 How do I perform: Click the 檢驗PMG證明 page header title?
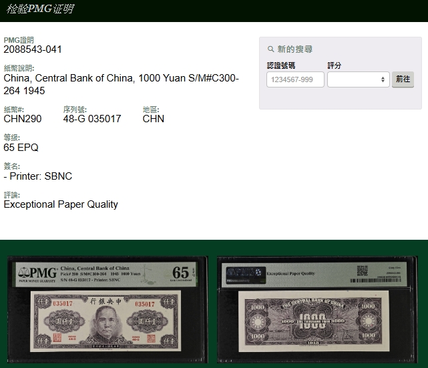pyautogui.click(x=40, y=9)
